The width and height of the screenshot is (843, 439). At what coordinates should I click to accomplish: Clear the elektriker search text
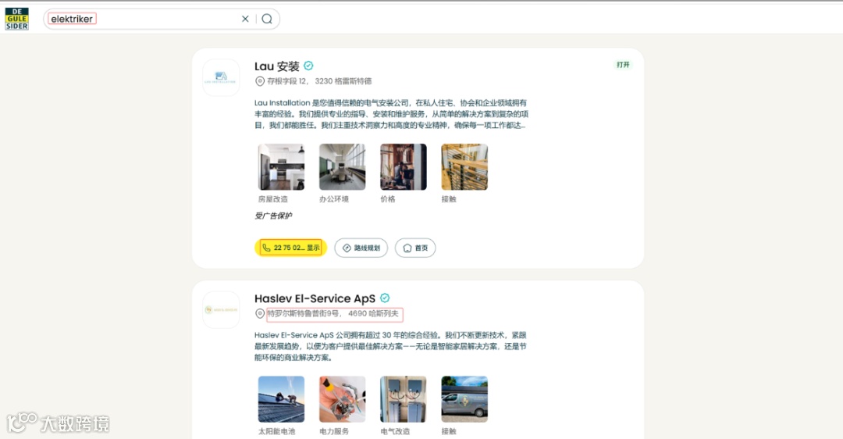(x=245, y=19)
